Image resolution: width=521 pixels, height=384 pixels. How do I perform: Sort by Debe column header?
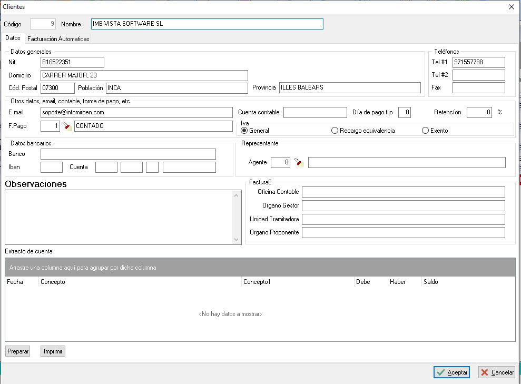371,282
